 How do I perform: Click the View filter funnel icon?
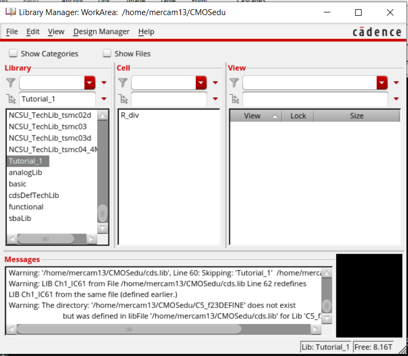234,83
